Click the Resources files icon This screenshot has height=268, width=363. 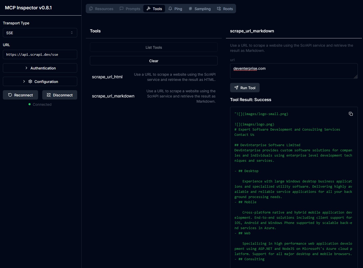[91, 9]
